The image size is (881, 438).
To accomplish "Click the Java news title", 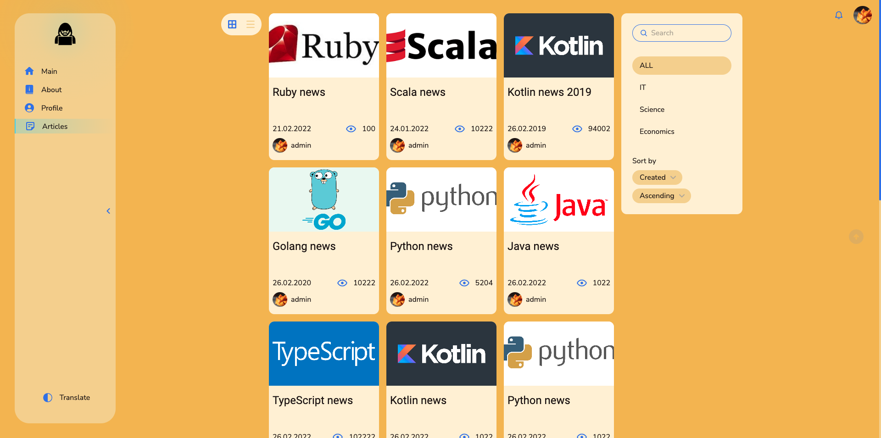I will (x=533, y=246).
